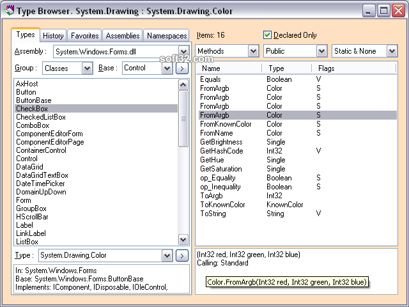Select the GetBrightness method
409x307 pixels.
pos(297,142)
